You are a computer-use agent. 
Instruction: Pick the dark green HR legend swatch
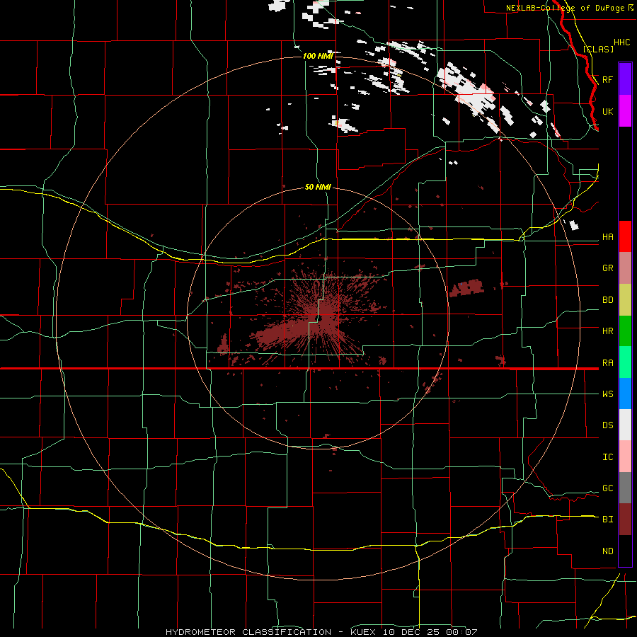click(625, 331)
